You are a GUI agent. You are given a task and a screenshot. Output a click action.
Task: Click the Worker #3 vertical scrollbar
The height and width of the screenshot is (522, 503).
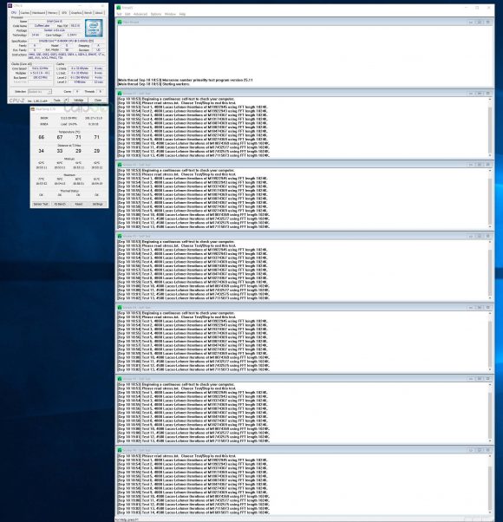(x=490, y=270)
